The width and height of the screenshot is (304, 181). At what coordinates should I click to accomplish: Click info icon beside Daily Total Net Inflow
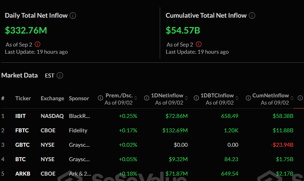[x=73, y=16]
